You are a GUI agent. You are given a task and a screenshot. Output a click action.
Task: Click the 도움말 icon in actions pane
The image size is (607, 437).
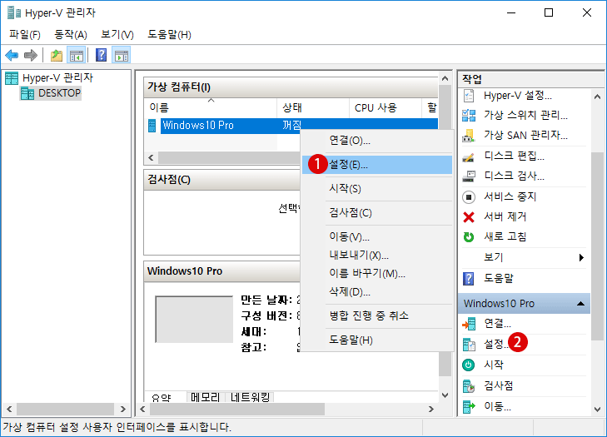pos(469,278)
